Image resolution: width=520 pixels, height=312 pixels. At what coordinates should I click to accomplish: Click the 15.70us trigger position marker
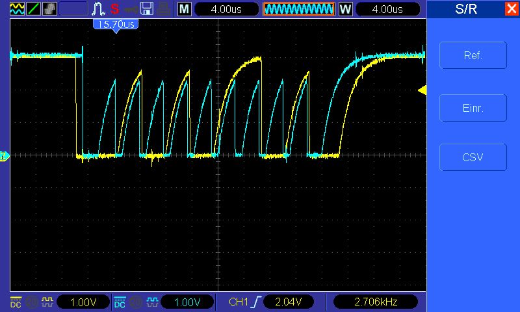(x=115, y=24)
